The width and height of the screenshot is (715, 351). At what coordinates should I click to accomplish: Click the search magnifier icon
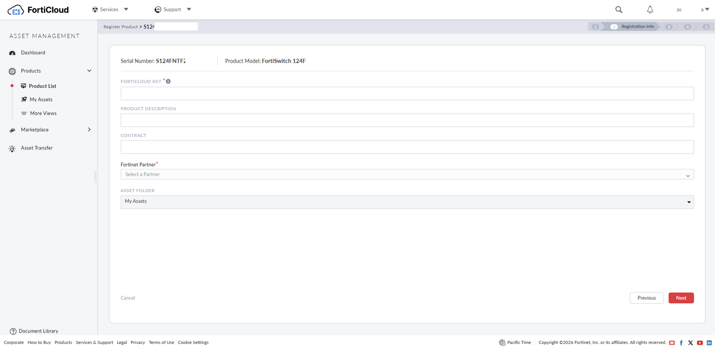[618, 10]
